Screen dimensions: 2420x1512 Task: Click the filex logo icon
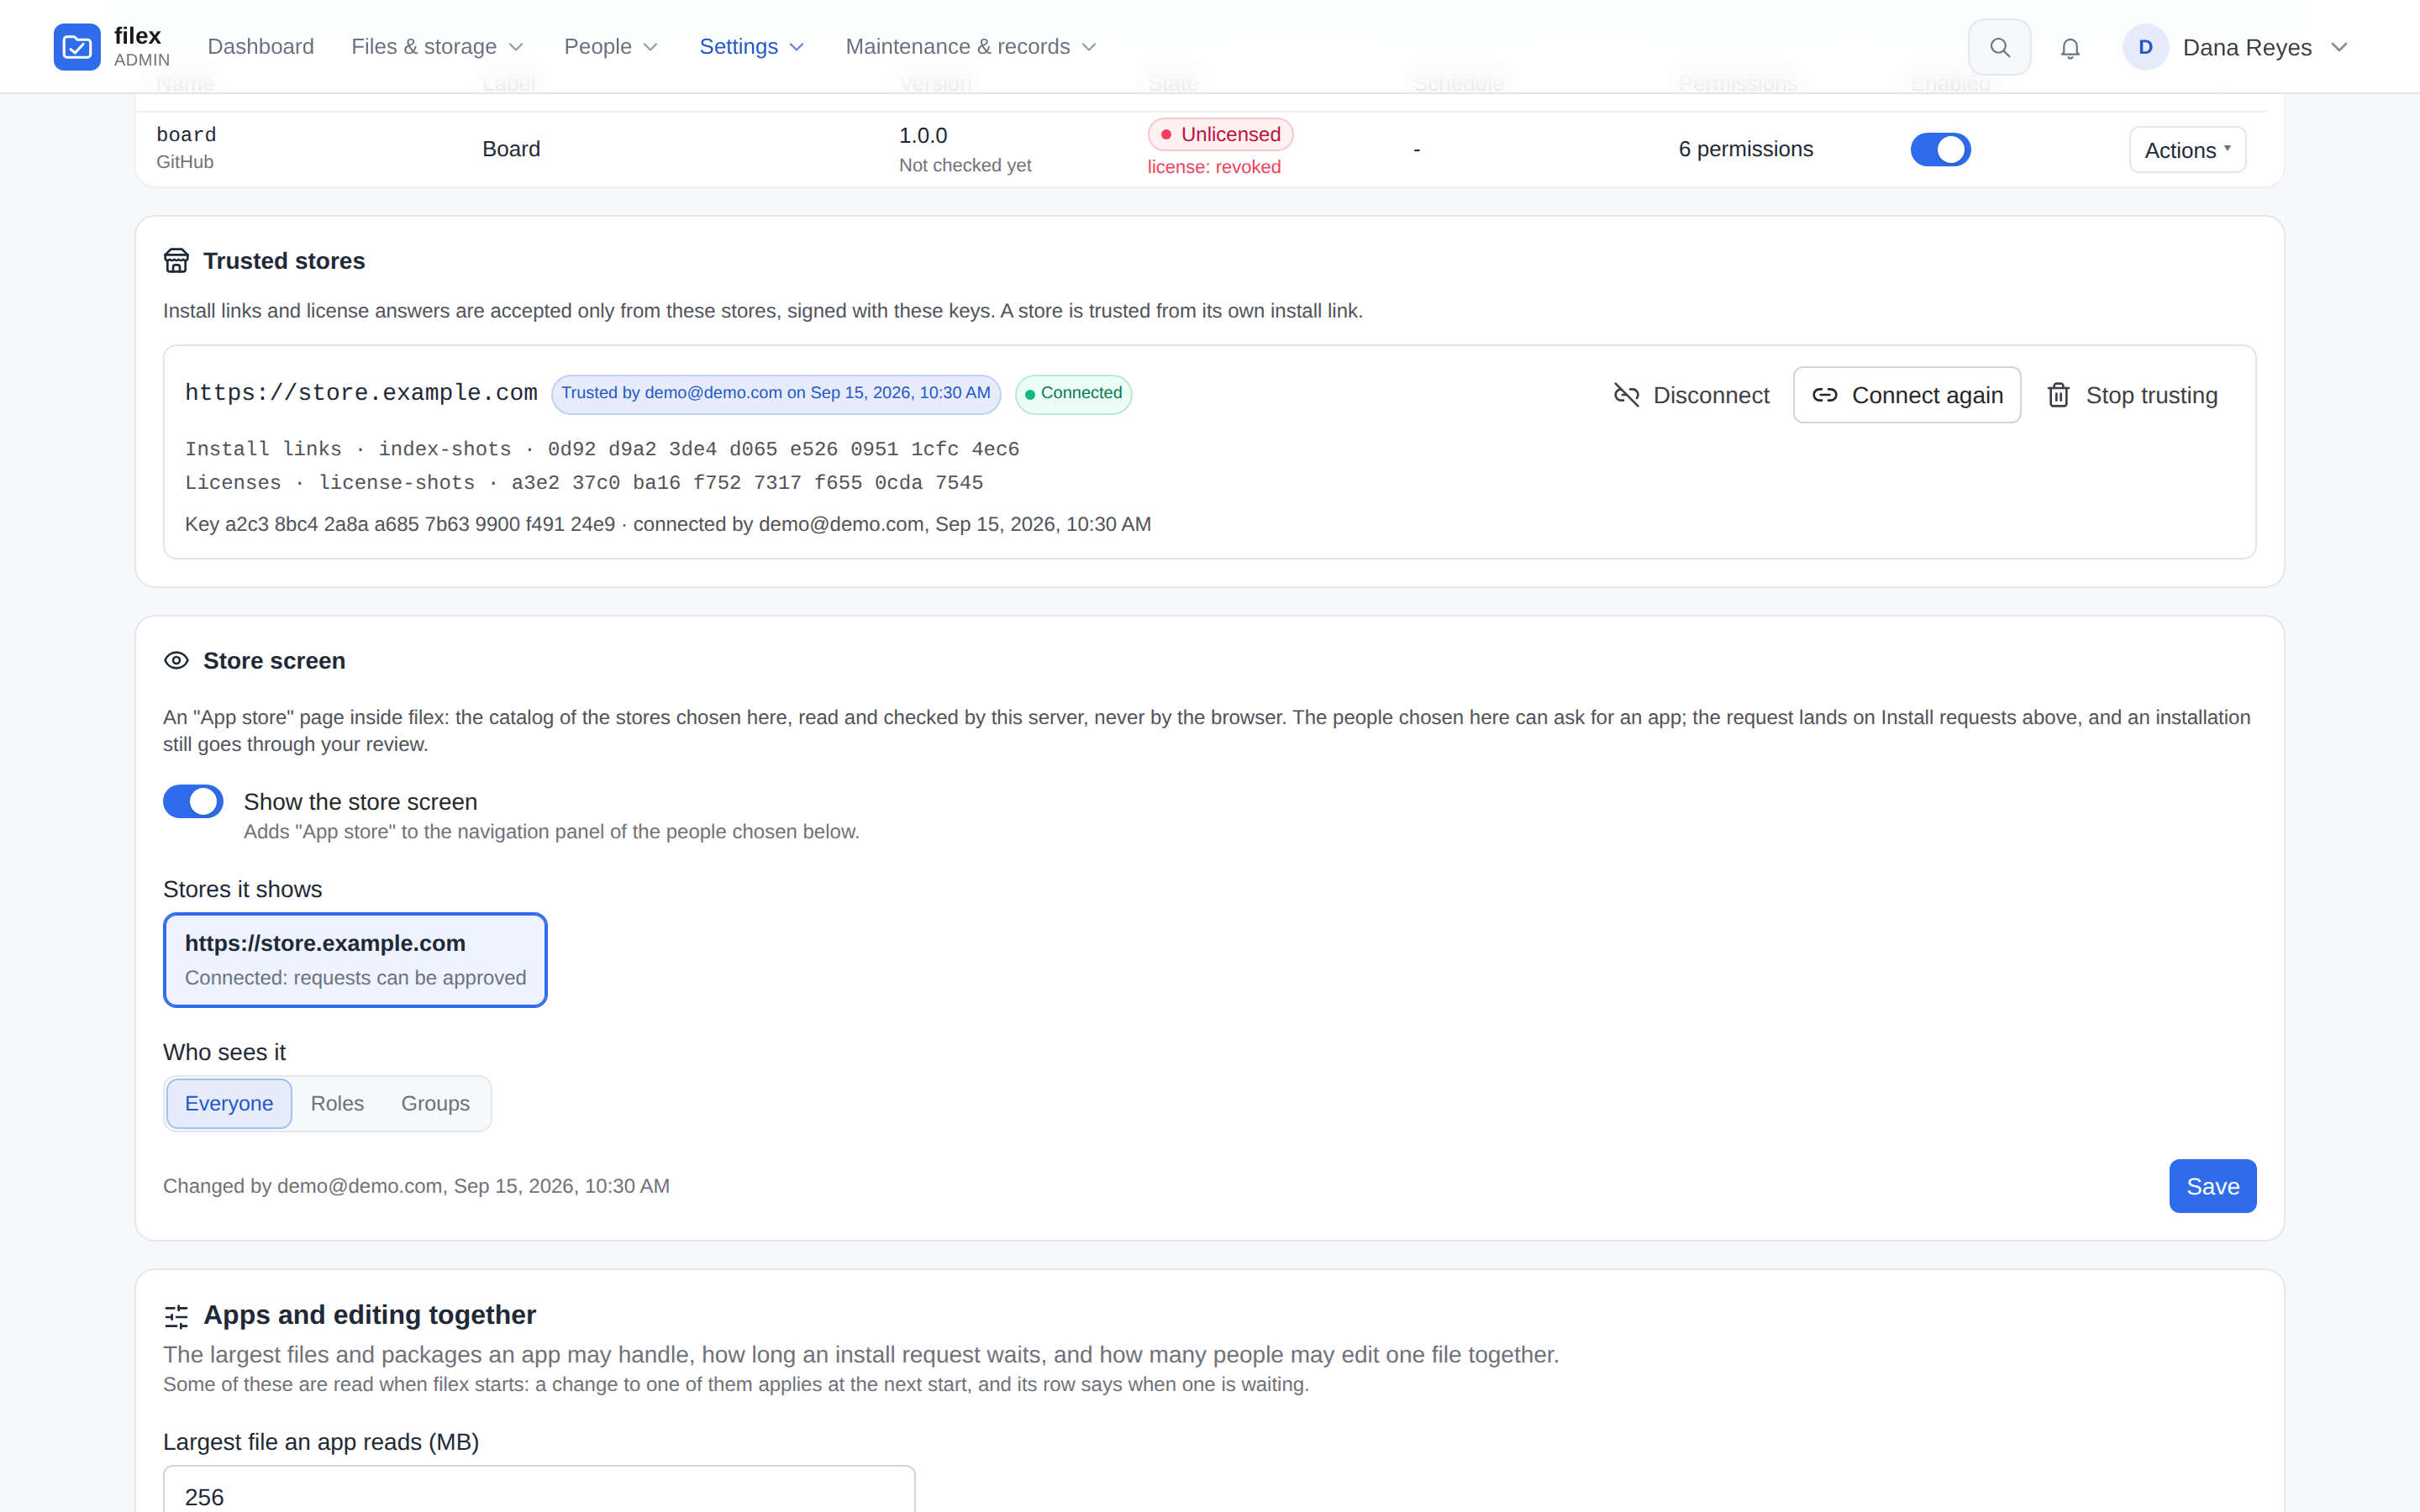77,47
